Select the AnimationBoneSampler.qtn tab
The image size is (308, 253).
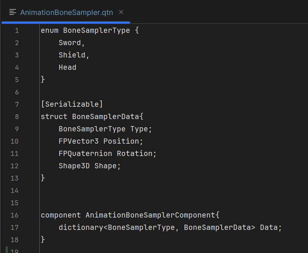pyautogui.click(x=66, y=12)
